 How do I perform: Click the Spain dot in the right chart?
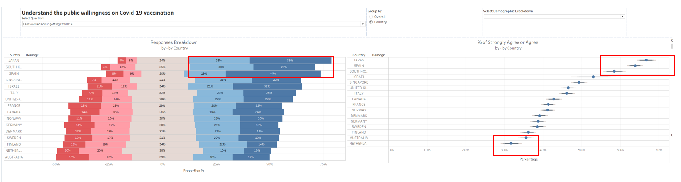pos(635,66)
